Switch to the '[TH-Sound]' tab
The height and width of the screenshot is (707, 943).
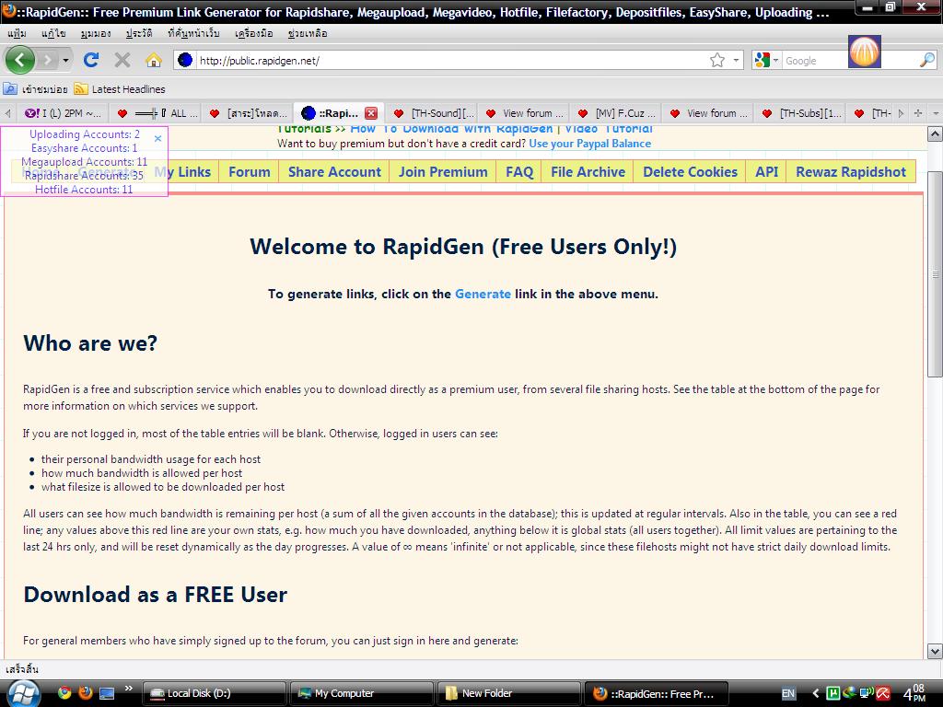(x=433, y=113)
